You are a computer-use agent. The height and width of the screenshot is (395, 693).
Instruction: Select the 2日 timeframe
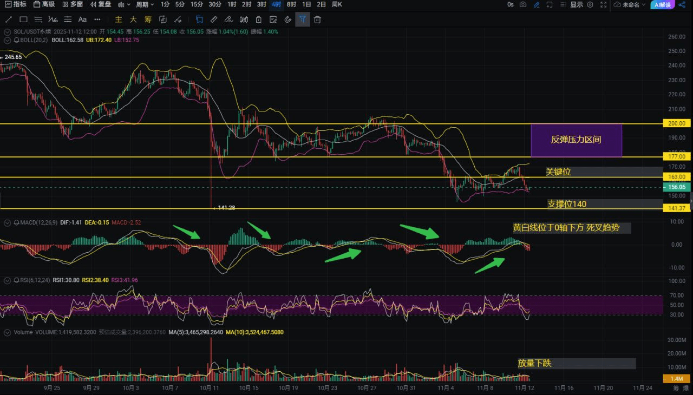tap(321, 4)
